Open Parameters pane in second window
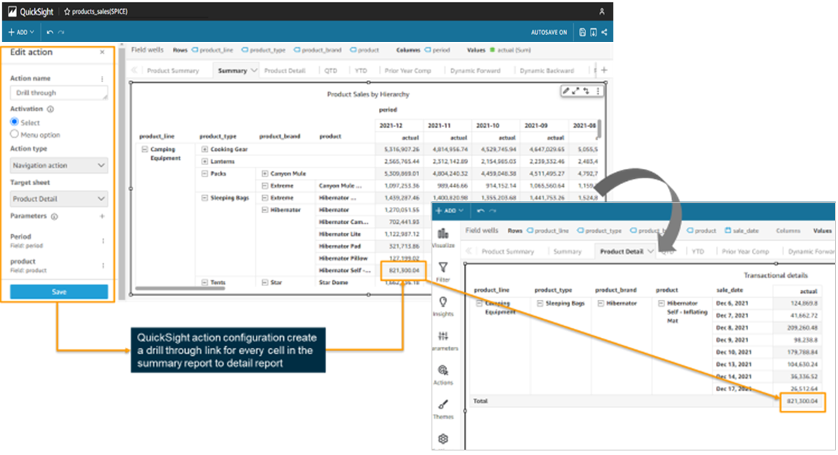The image size is (838, 455). click(x=443, y=340)
